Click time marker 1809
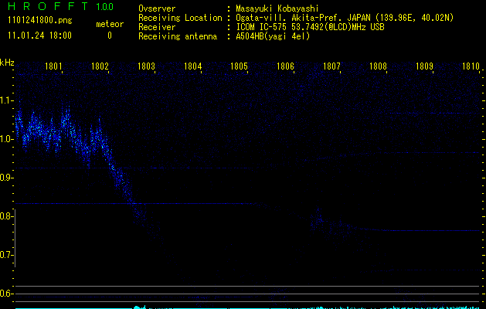The width and height of the screenshot is (486, 309). pos(424,66)
